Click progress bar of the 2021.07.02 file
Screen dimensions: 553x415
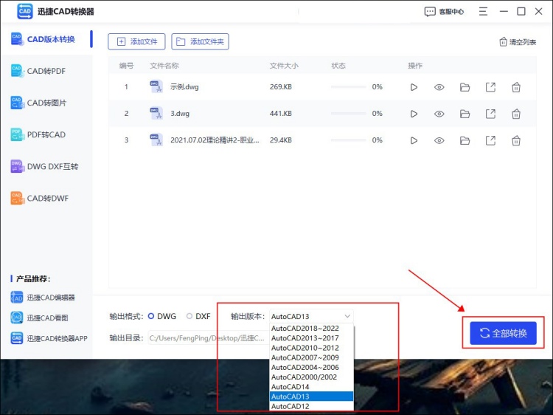(349, 140)
